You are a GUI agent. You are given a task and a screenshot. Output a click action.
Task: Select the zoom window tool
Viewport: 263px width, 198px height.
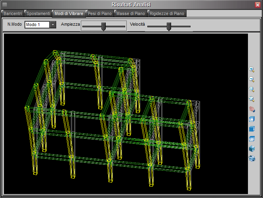pyautogui.click(x=252, y=89)
